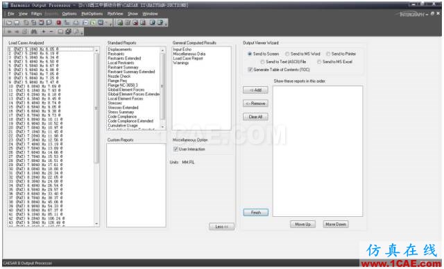Open the PlotView menu
The image size is (444, 269).
115,14
